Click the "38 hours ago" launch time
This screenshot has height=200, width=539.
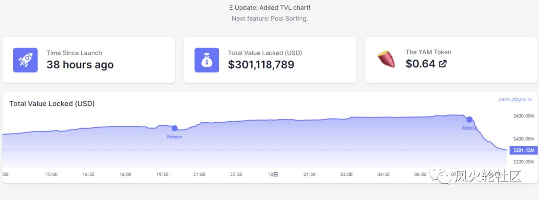[x=80, y=65]
